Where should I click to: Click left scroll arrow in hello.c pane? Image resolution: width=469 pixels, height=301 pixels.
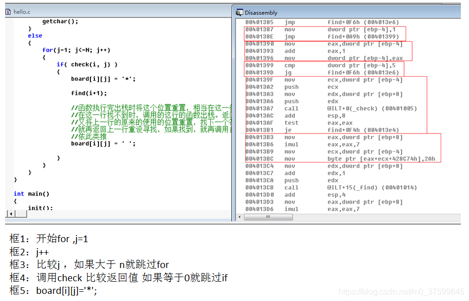11,214
